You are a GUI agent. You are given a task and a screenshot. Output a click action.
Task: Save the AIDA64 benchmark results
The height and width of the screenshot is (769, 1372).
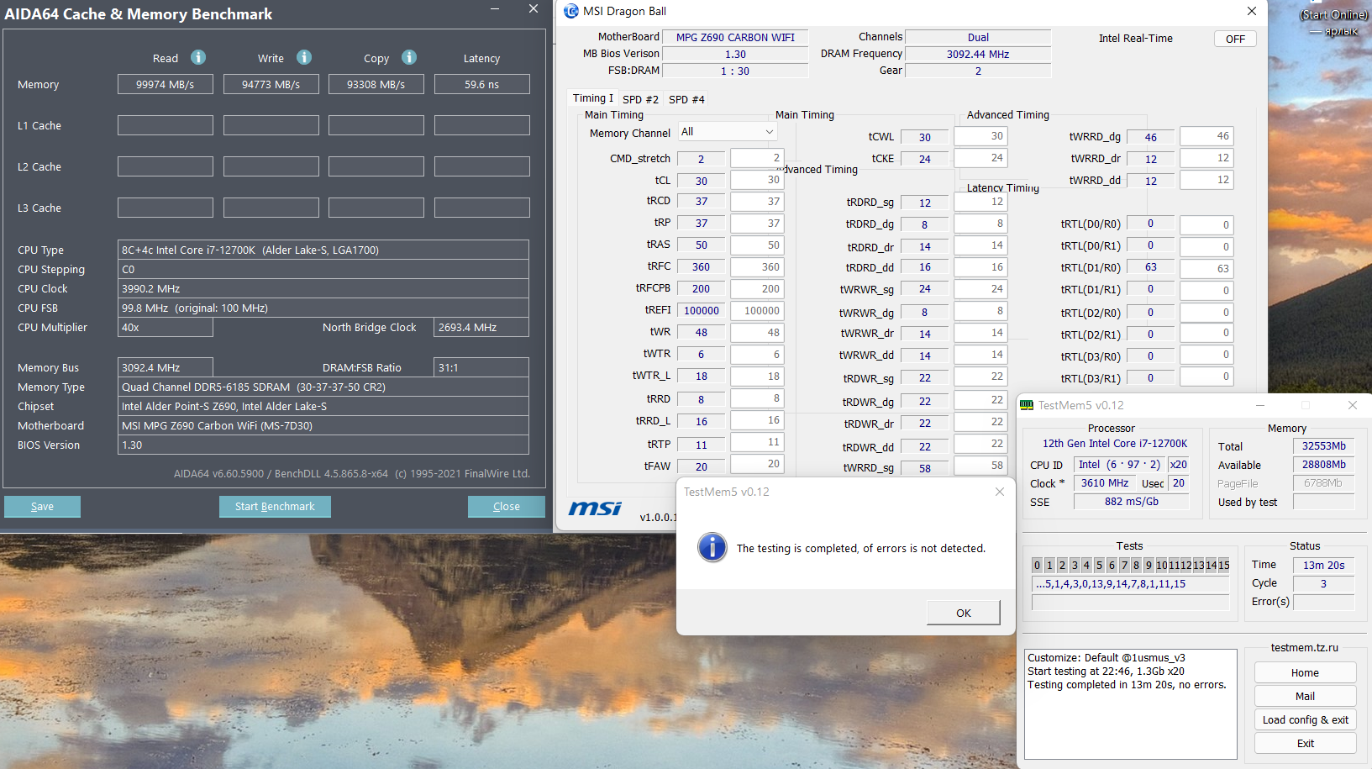[42, 507]
